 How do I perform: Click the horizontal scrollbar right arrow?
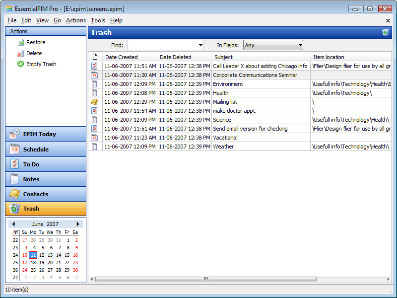(389, 279)
